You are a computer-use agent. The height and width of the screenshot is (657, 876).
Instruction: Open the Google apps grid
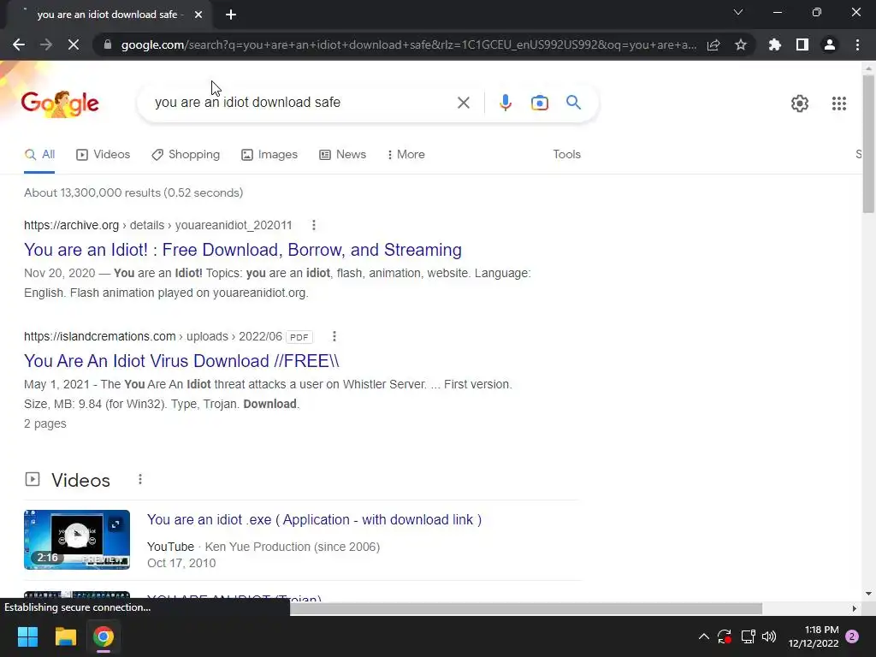click(x=838, y=104)
